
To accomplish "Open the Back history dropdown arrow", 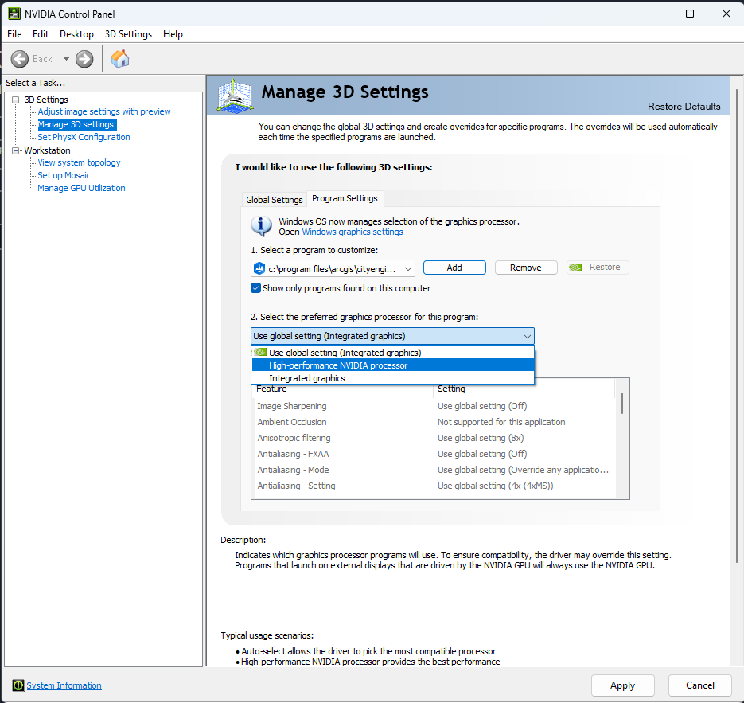I will click(66, 59).
